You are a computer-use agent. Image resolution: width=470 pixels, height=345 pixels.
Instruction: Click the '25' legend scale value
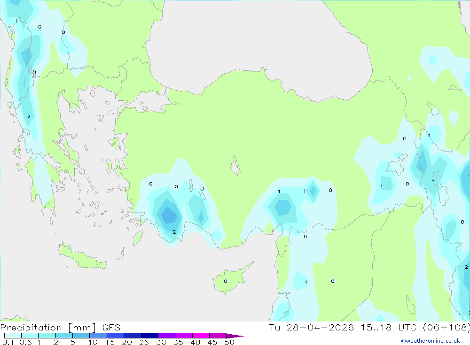(144, 342)
